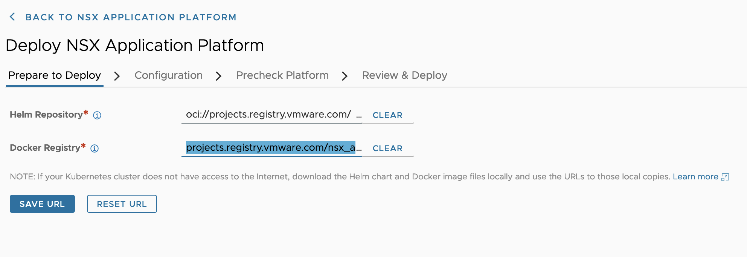Click chevron between Configuration and Precheck Platform

219,76
